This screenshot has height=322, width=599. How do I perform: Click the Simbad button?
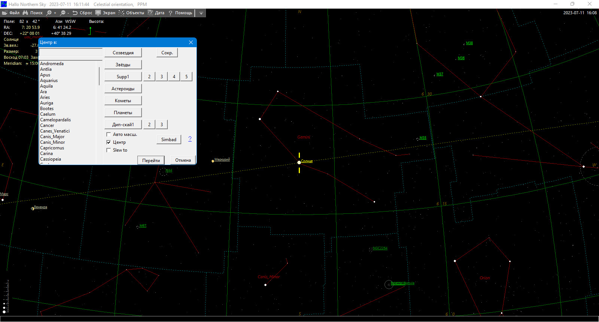pyautogui.click(x=169, y=139)
